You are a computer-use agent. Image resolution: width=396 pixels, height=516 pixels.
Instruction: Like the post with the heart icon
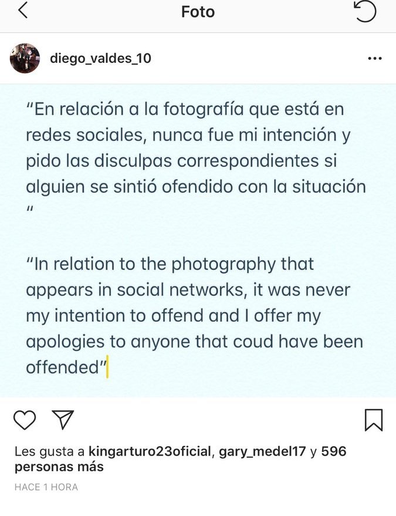pyautogui.click(x=25, y=420)
